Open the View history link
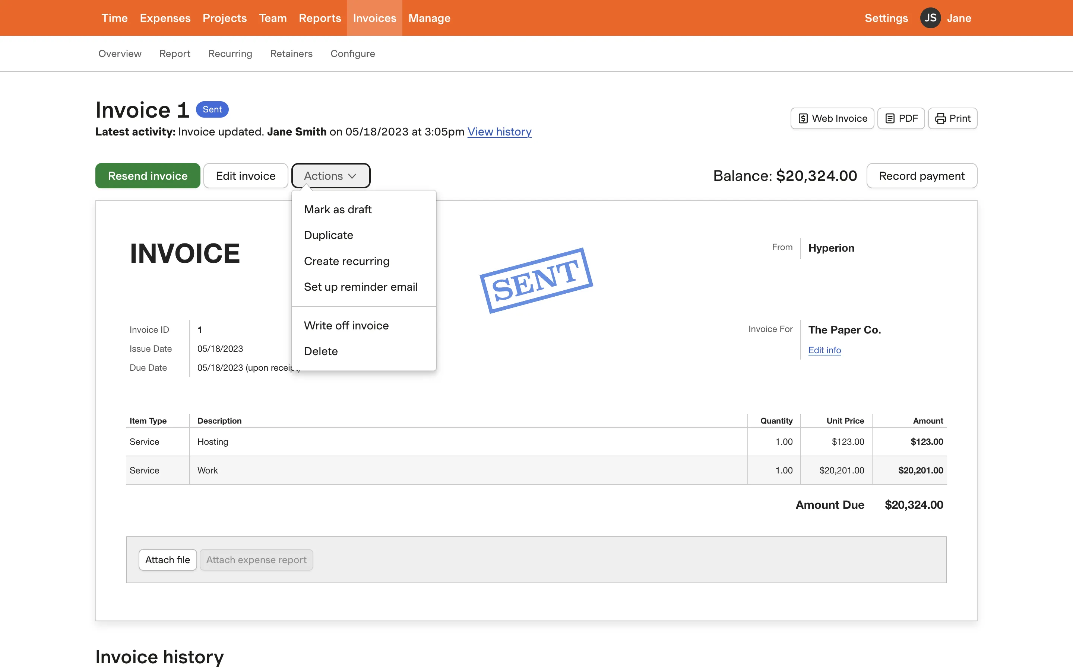The height and width of the screenshot is (670, 1073). (x=499, y=132)
